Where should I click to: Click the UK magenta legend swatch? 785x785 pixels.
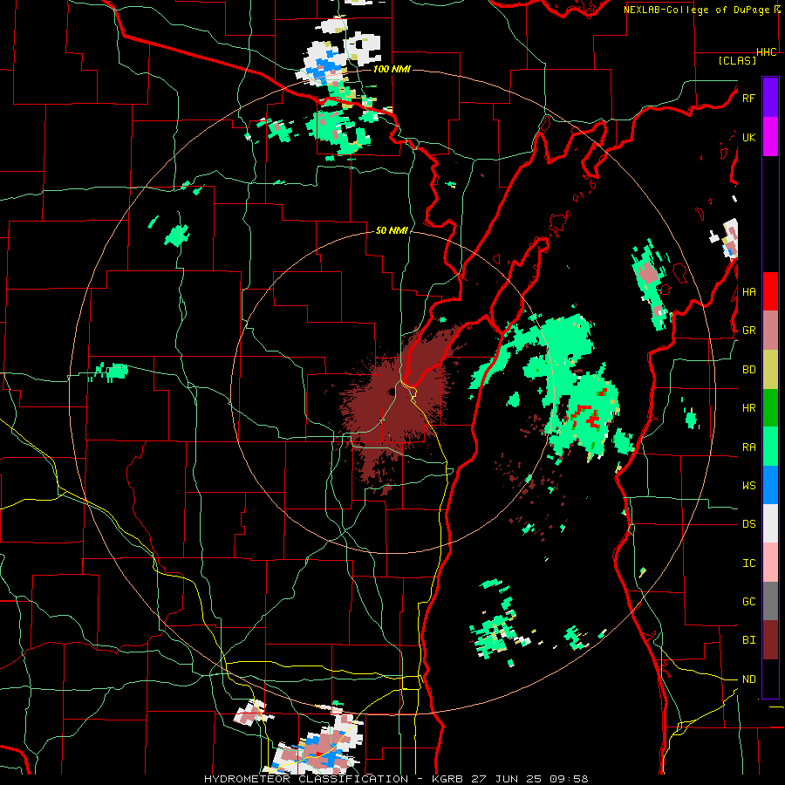coord(770,137)
